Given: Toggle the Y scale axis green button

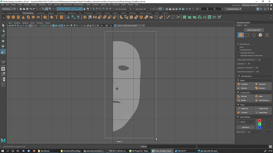Looking at the screenshot, I should (260, 124).
